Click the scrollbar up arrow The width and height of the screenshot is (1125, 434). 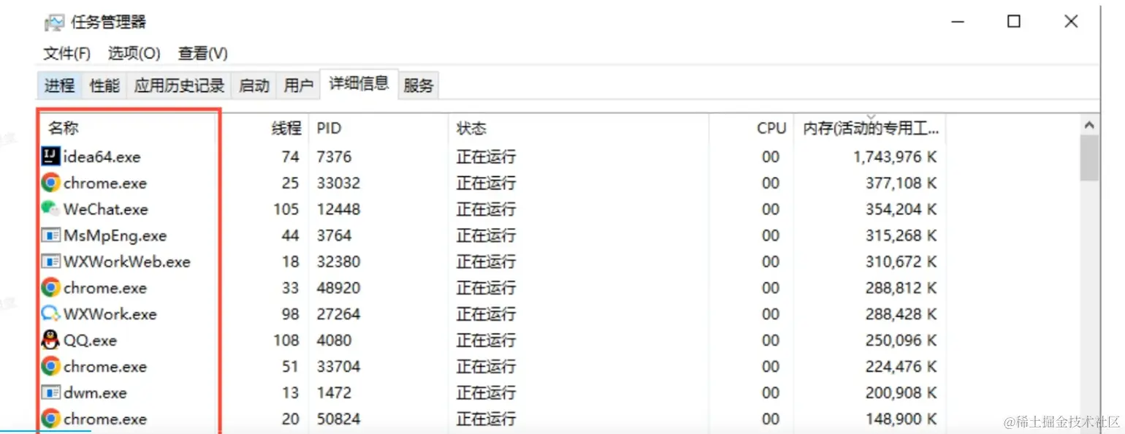tap(1089, 126)
